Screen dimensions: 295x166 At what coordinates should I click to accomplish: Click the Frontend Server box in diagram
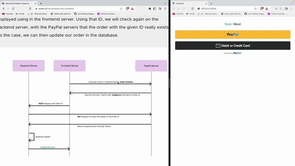coord(70,65)
